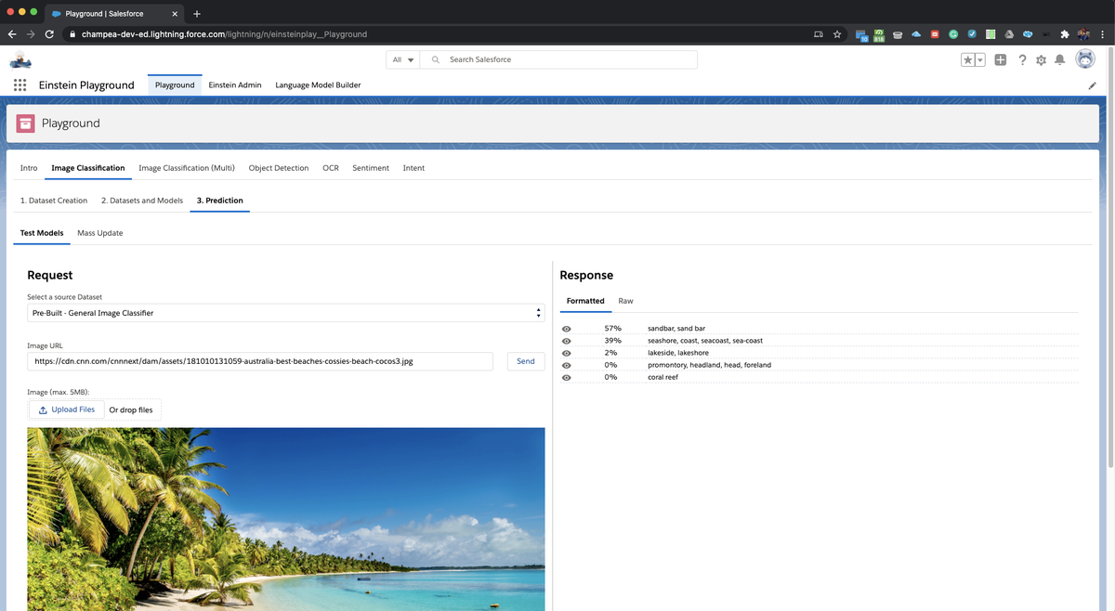
Task: Go back with the browser back arrow
Action: 12,34
